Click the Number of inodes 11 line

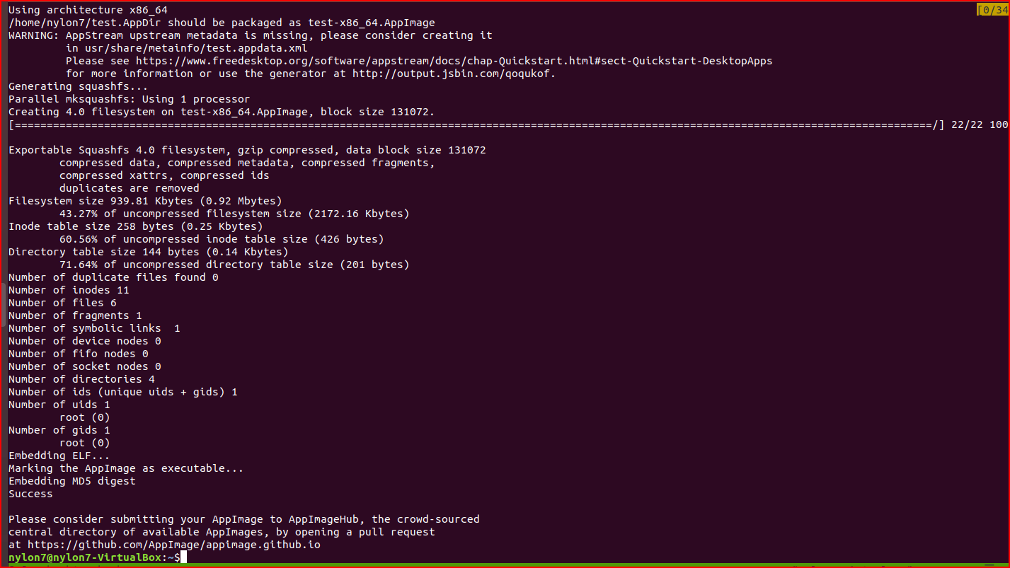69,290
